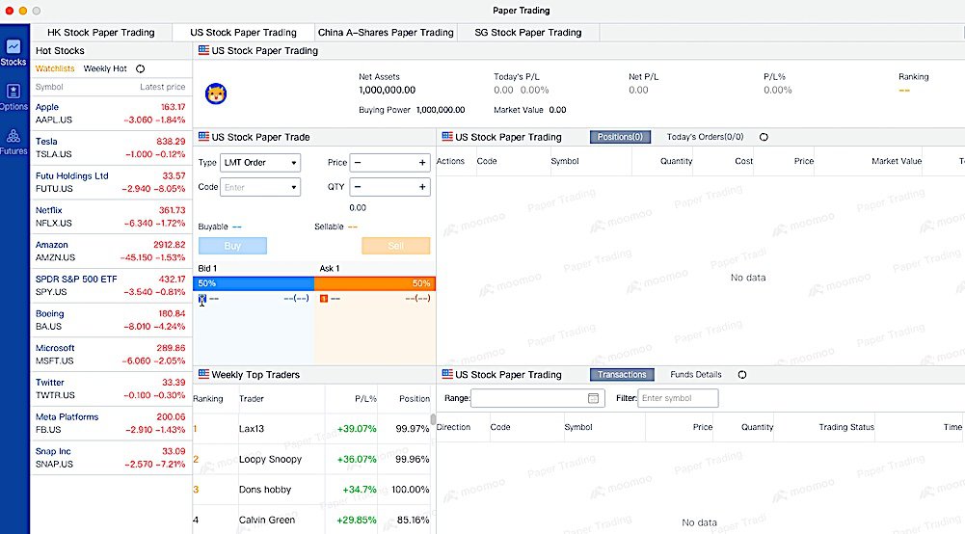Click the orange Sell button
This screenshot has width=965, height=534.
pyautogui.click(x=395, y=246)
